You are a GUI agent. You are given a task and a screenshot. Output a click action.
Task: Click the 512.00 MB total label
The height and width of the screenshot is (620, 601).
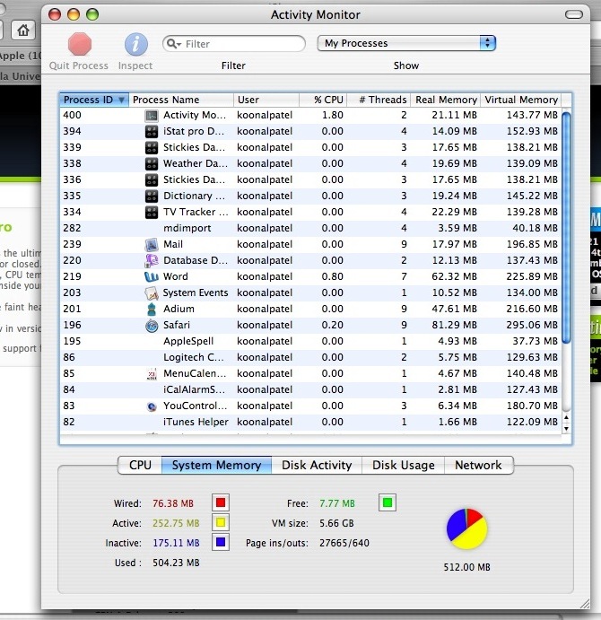point(466,567)
